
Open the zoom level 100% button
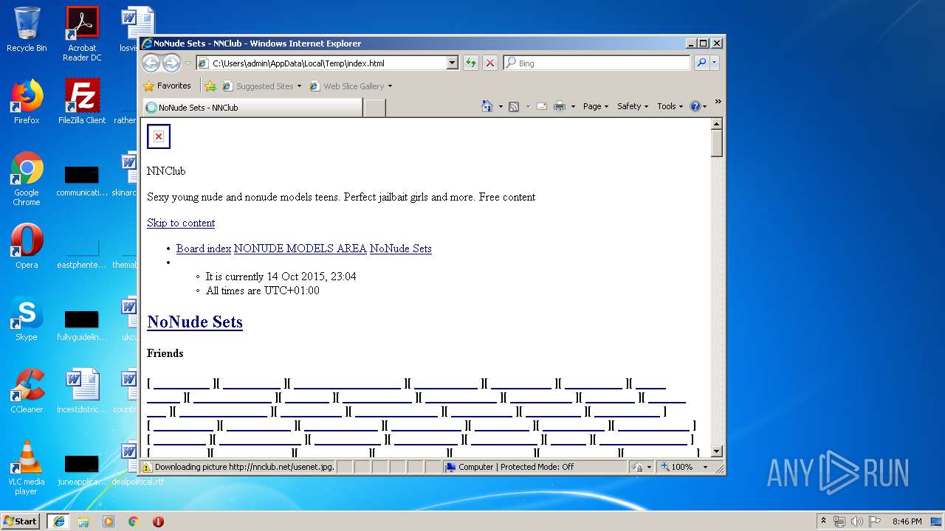pyautogui.click(x=677, y=467)
